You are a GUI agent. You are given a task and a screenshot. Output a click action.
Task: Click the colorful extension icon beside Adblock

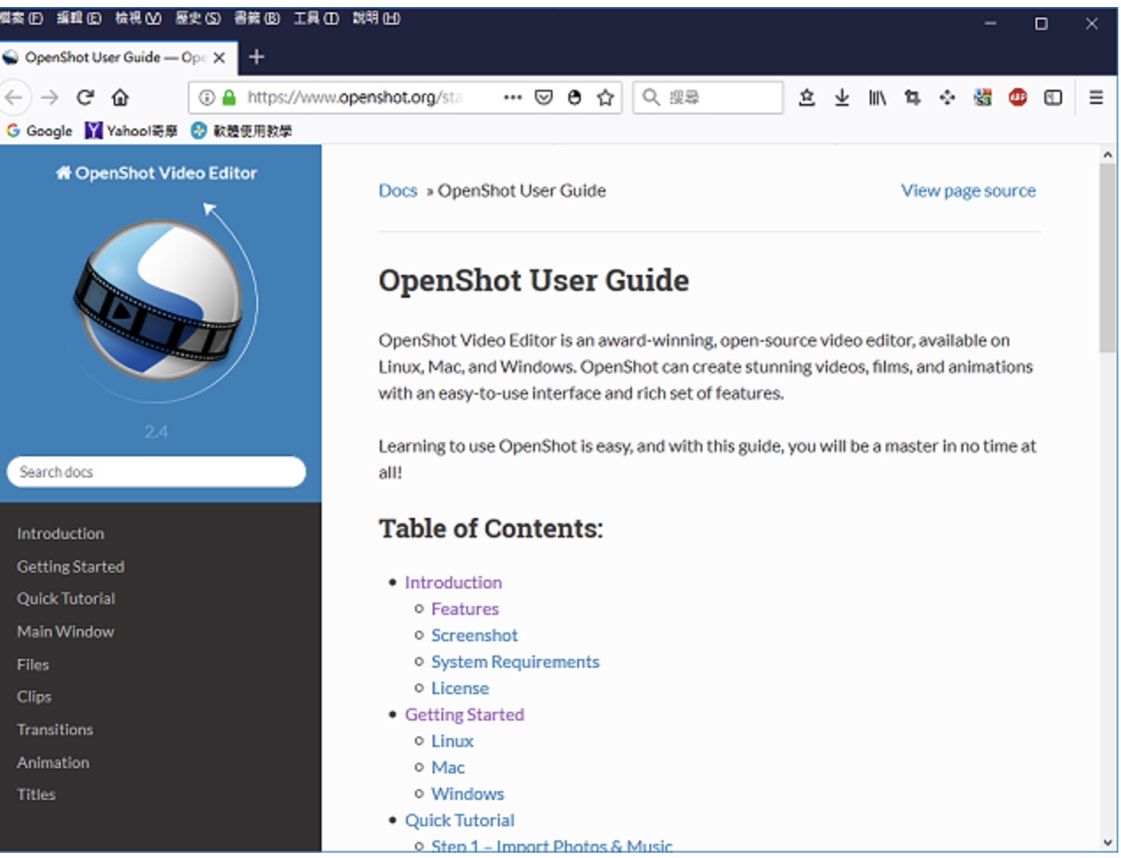[x=983, y=97]
